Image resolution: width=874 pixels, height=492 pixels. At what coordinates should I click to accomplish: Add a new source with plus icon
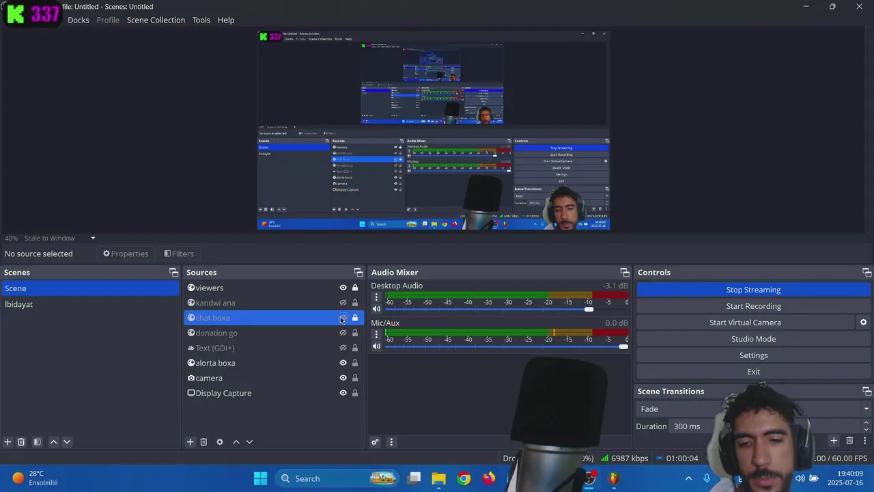(191, 442)
